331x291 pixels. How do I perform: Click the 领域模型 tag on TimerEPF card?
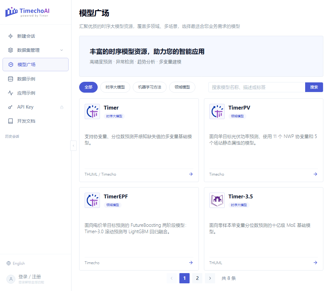coord(113,205)
